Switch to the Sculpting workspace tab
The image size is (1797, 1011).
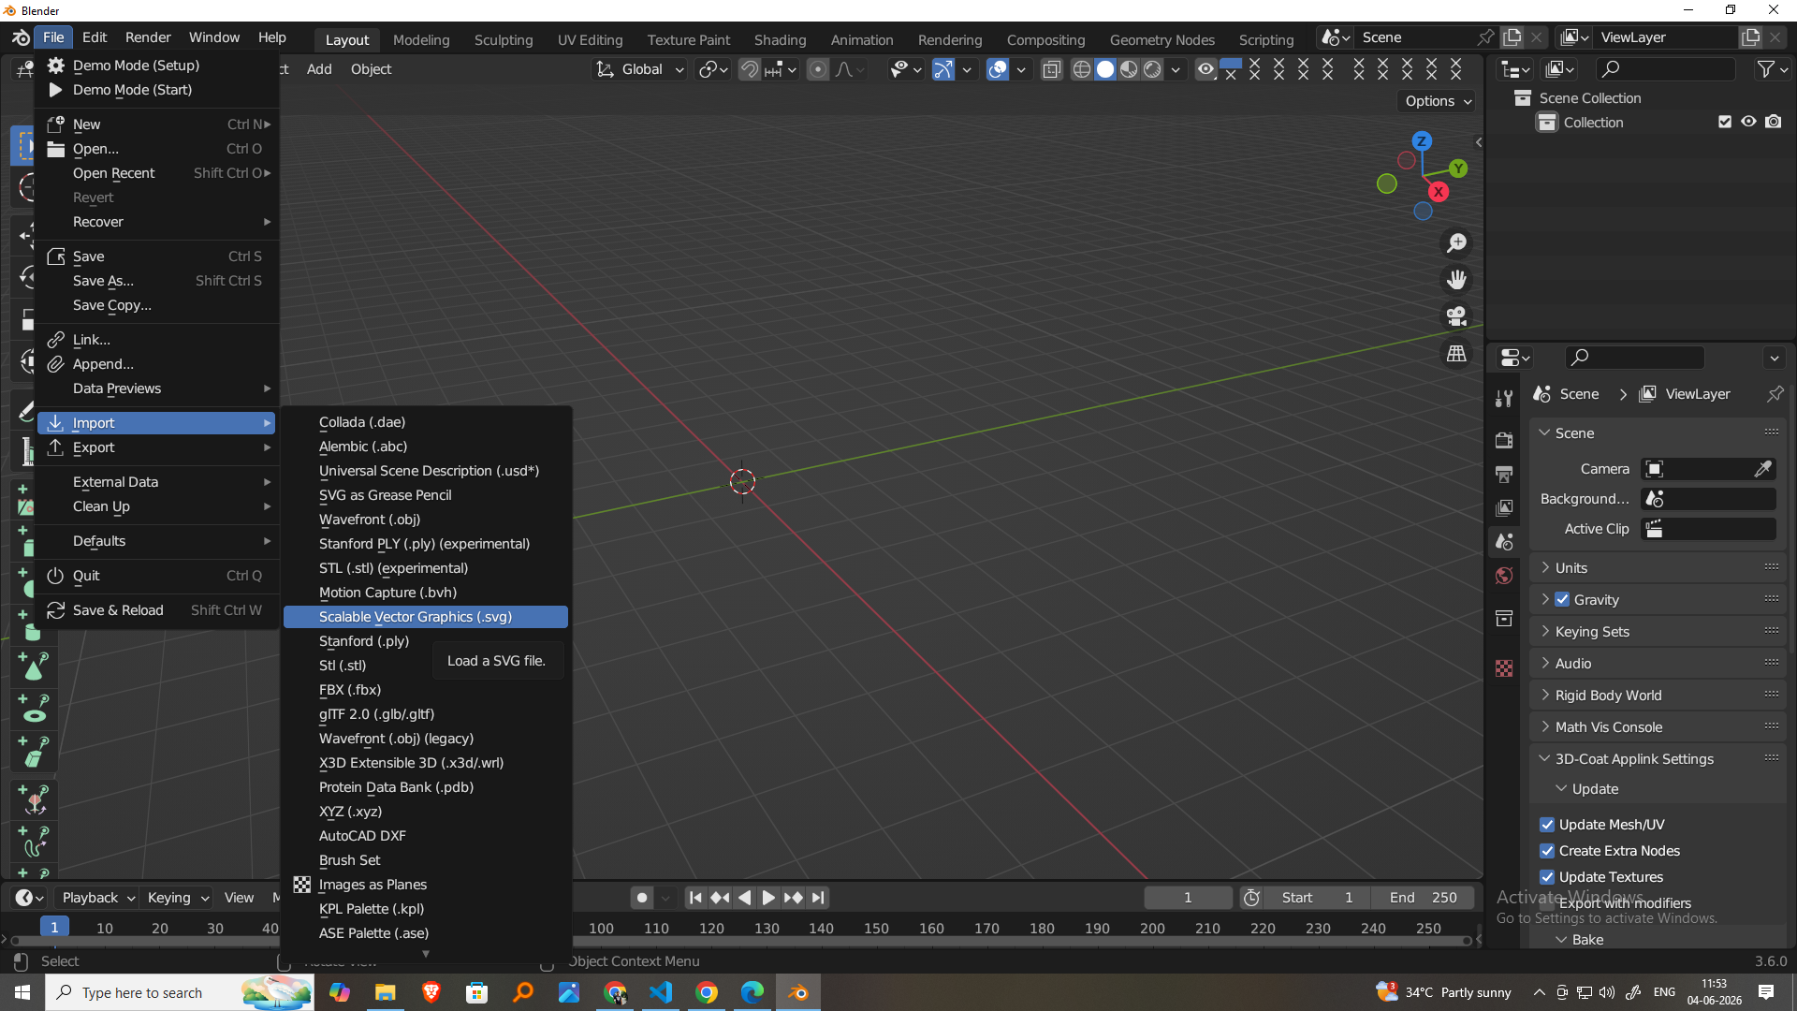(x=504, y=39)
